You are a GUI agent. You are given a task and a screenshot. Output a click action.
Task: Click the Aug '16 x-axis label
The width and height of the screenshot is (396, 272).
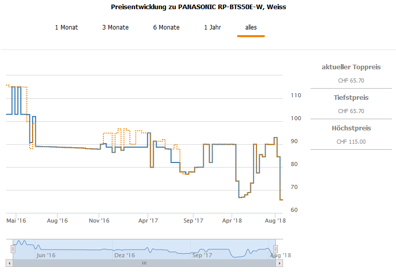click(57, 221)
